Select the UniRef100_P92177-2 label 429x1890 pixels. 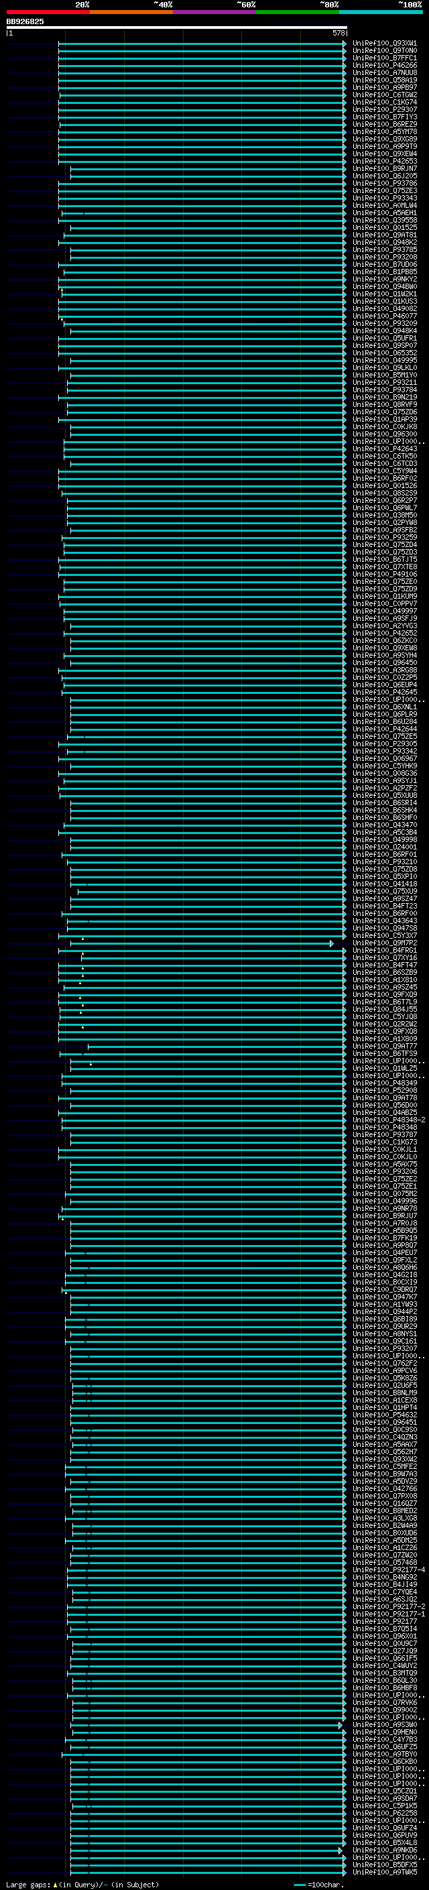[389, 1606]
